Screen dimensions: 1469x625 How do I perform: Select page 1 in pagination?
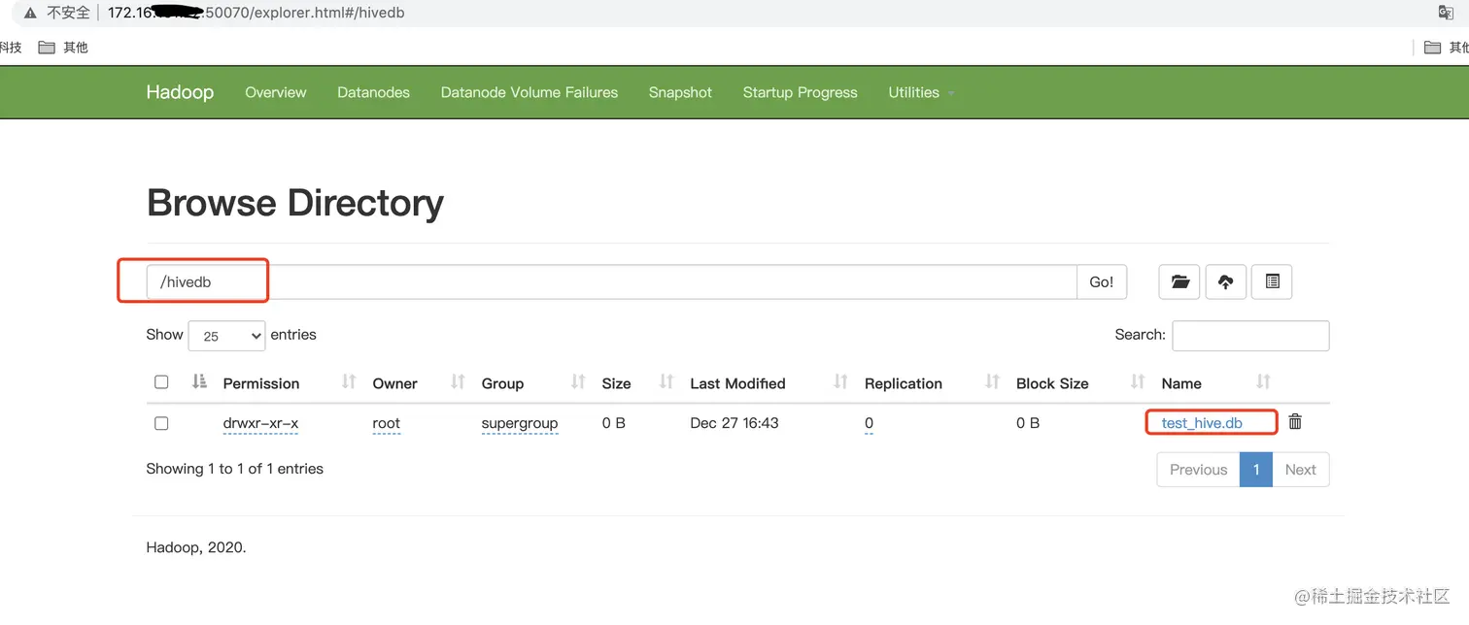[x=1256, y=470]
